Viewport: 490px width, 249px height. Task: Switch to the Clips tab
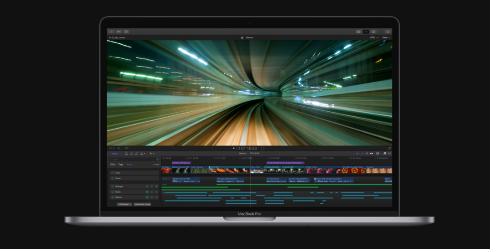(113, 164)
